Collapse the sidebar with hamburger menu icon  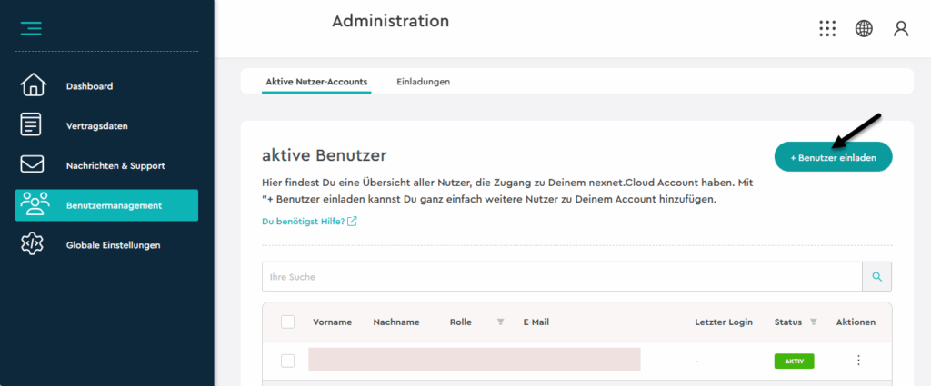32,28
